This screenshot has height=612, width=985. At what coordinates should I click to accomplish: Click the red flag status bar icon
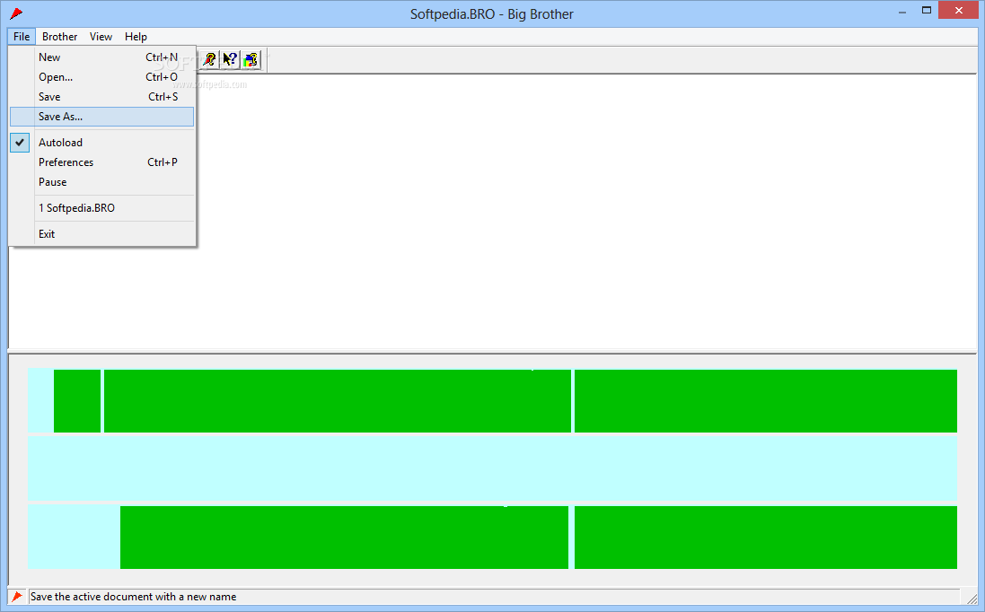(x=17, y=597)
